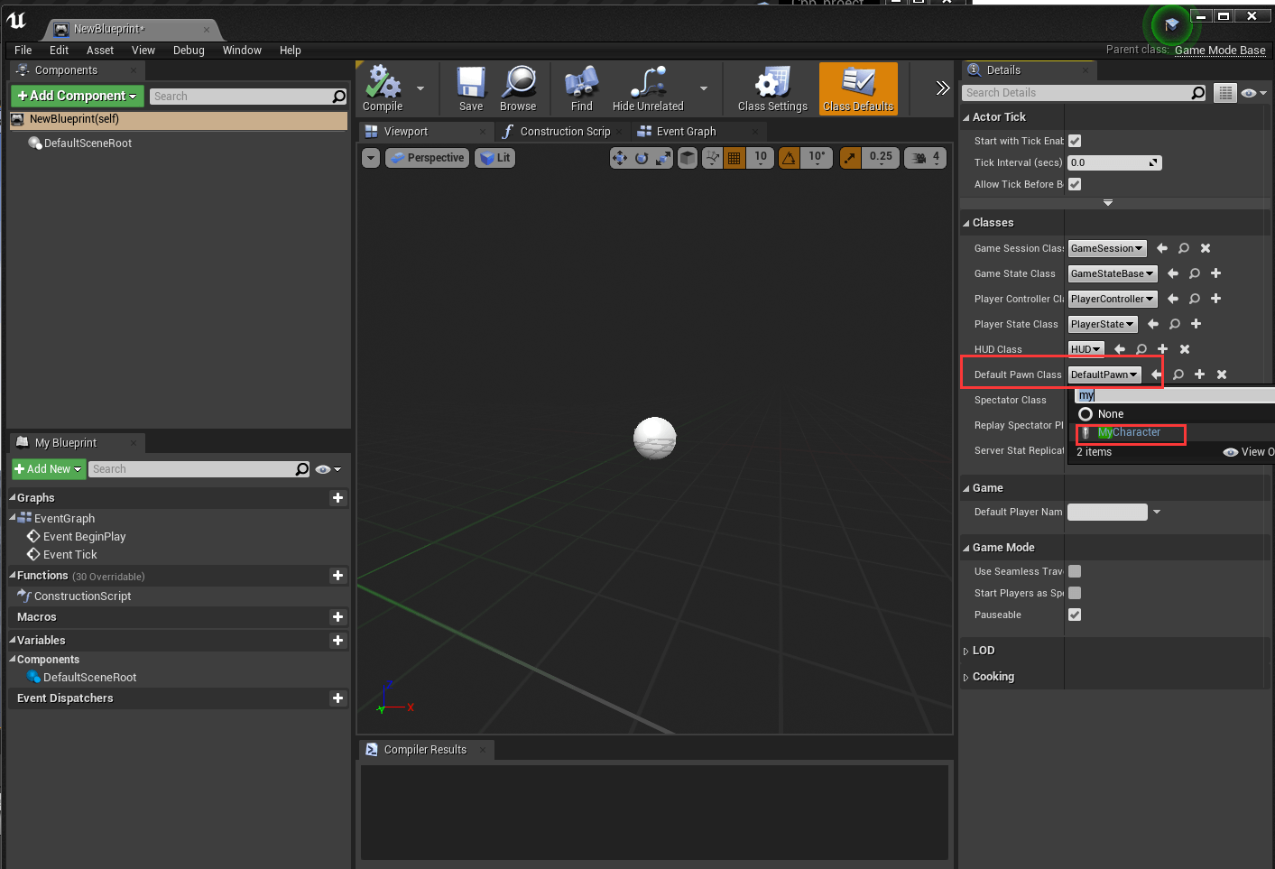This screenshot has height=869, width=1275.
Task: Open the Default Pawn Class dropdown
Action: [x=1104, y=374]
